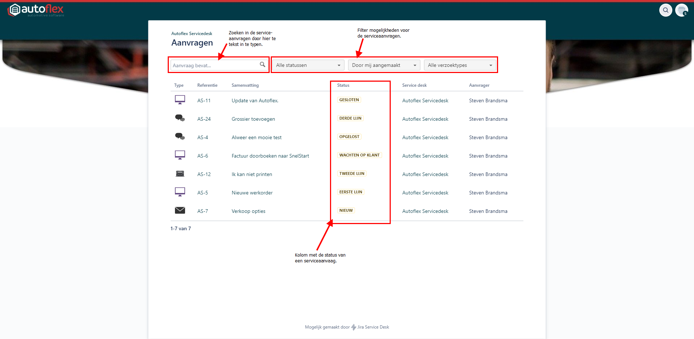Open reference AS-4
Image resolution: width=694 pixels, height=339 pixels.
tap(202, 138)
